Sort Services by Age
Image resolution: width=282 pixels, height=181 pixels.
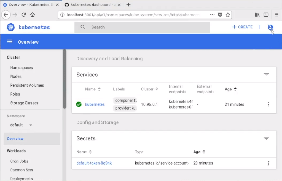(230, 89)
